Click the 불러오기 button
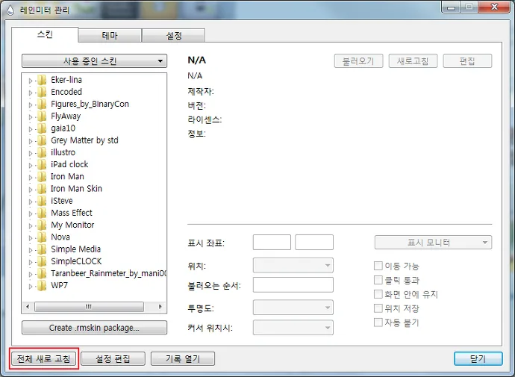Viewport: 515px width, 377px height. click(359, 61)
